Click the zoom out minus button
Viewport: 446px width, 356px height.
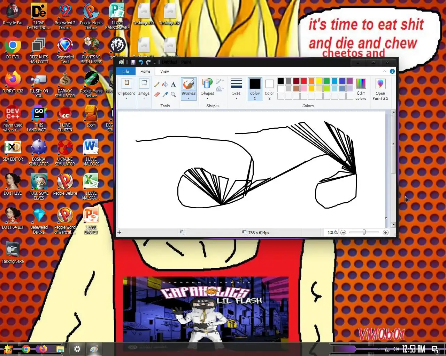(343, 233)
